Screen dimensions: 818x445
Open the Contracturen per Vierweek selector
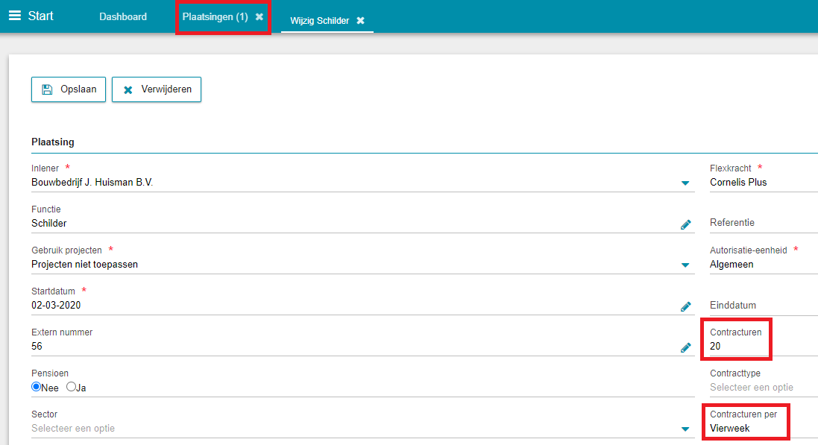(746, 428)
